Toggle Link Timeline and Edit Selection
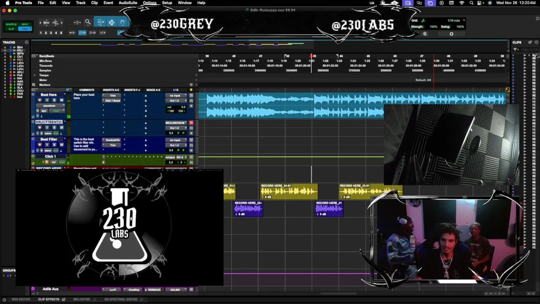The image size is (540, 304). point(82,33)
